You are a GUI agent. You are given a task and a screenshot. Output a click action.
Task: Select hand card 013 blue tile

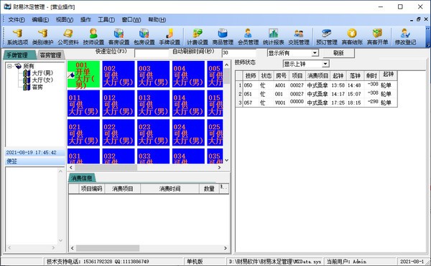click(x=154, y=104)
